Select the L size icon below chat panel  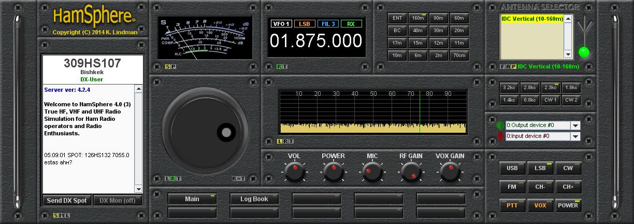pos(67,216)
